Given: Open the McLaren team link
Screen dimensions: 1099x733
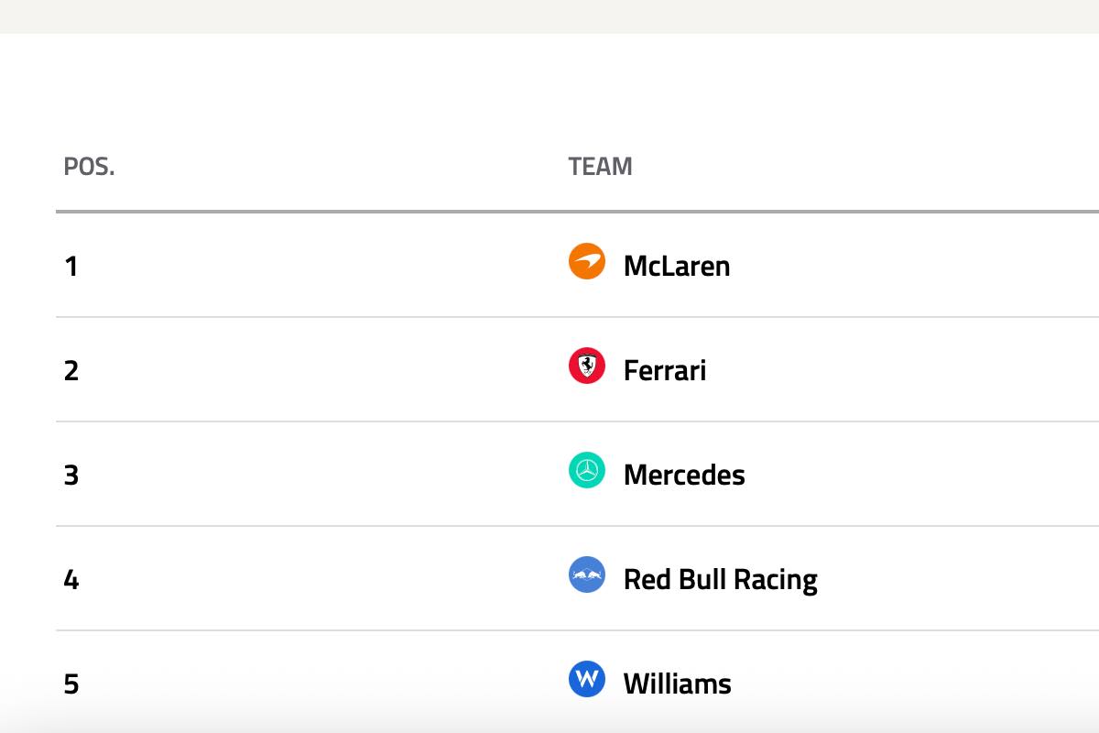Looking at the screenshot, I should click(x=676, y=266).
